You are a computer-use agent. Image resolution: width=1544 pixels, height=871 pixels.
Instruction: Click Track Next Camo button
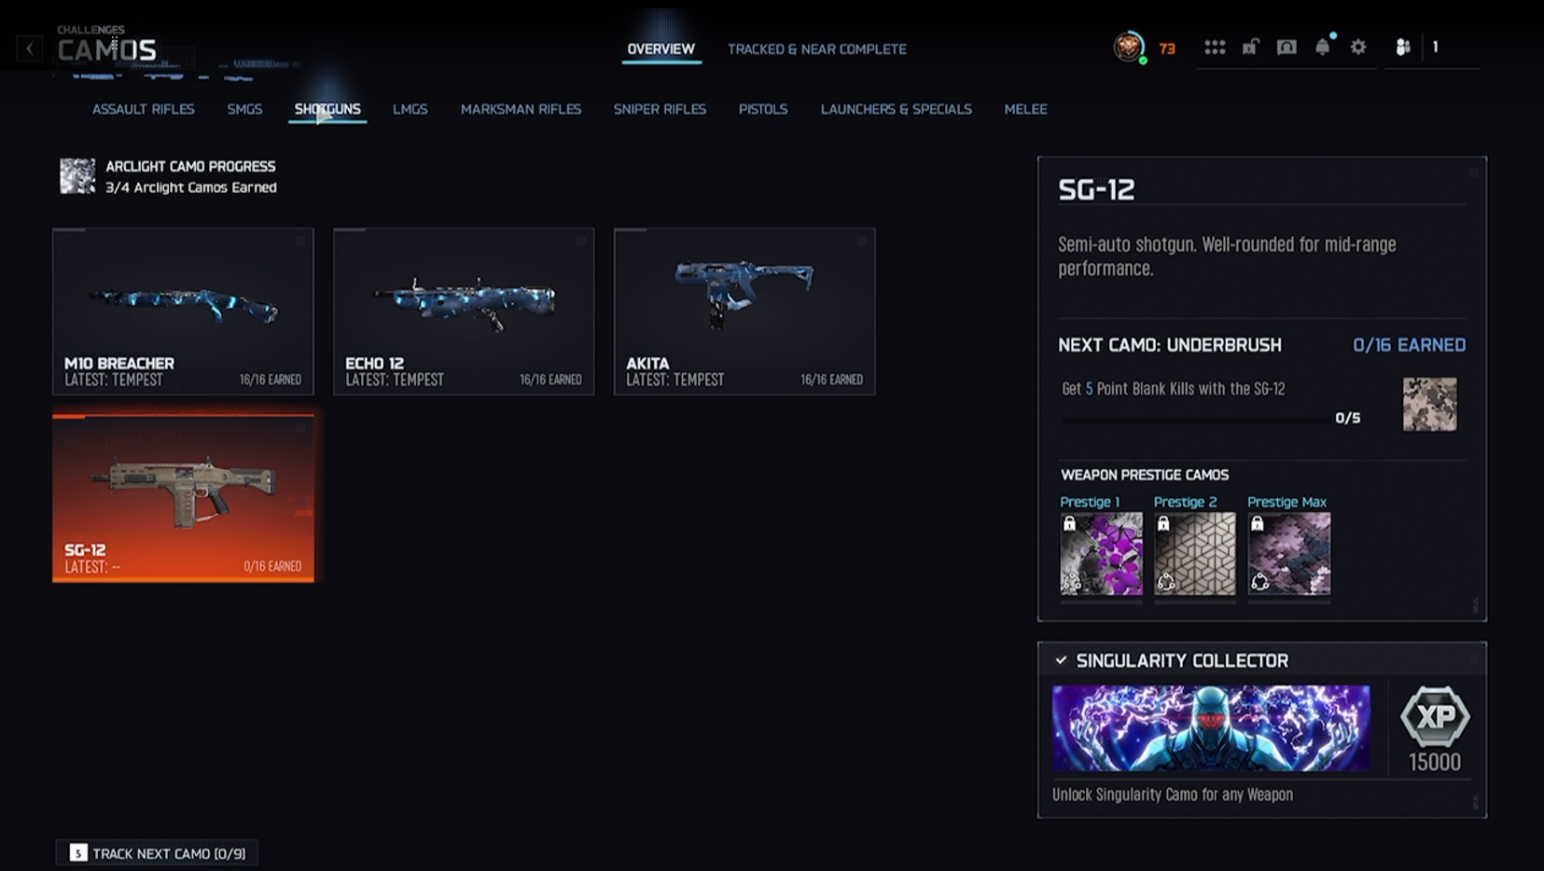[x=157, y=853]
